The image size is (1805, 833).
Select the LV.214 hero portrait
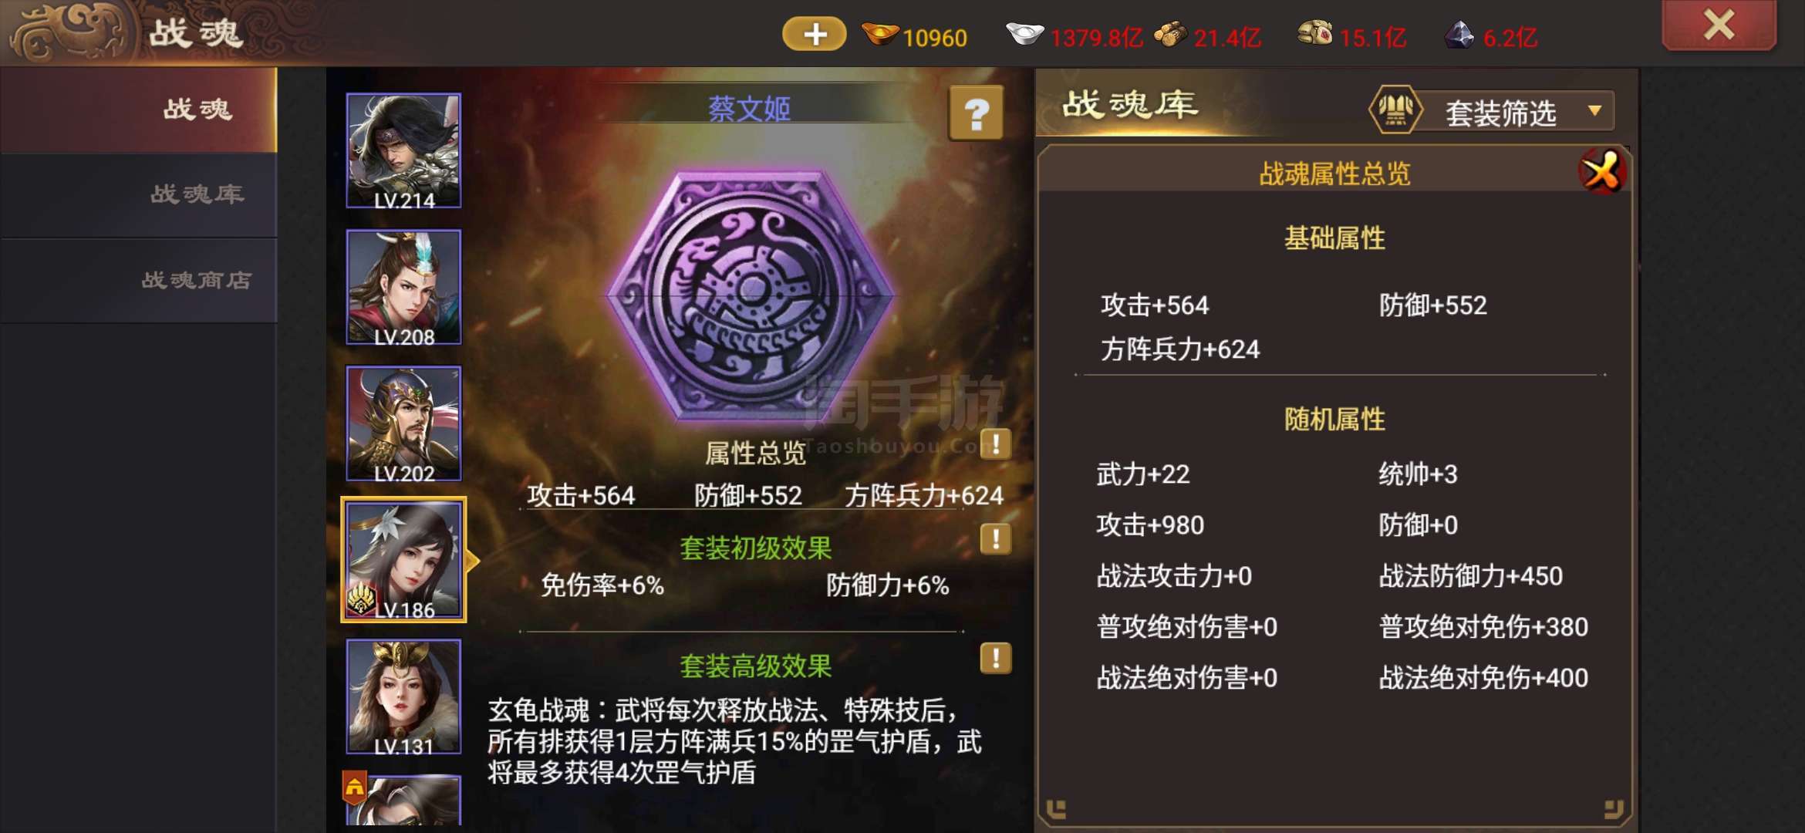pos(403,150)
